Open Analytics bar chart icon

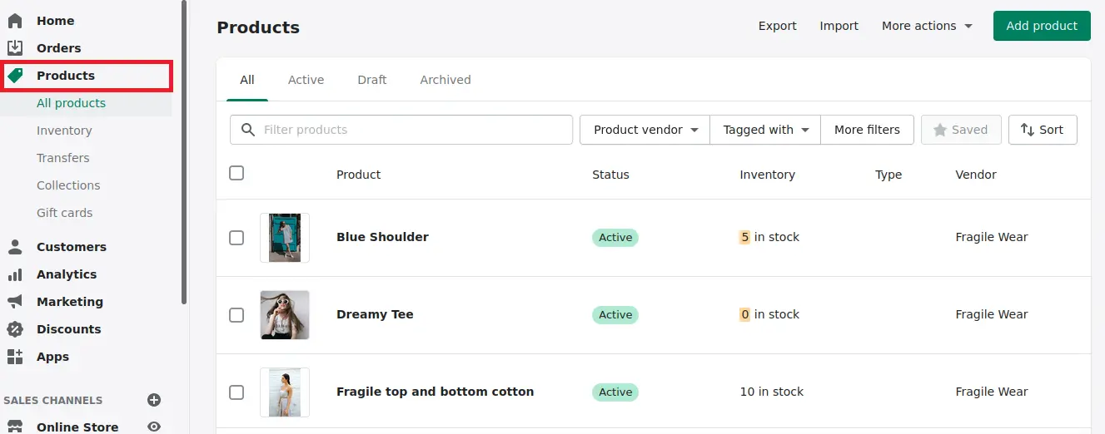click(x=15, y=274)
